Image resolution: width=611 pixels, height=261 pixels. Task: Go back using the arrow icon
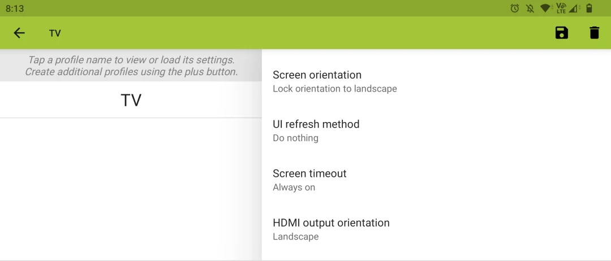point(19,33)
